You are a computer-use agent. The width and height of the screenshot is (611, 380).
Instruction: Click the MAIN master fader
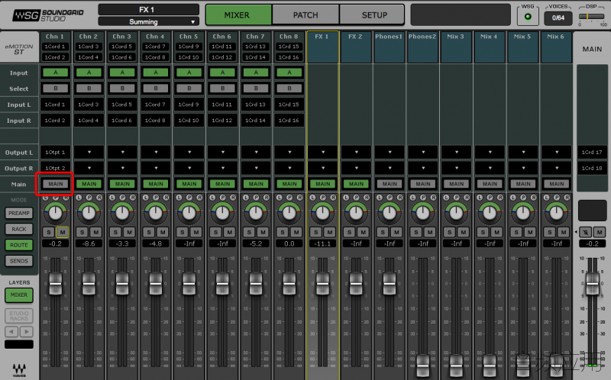tap(593, 283)
